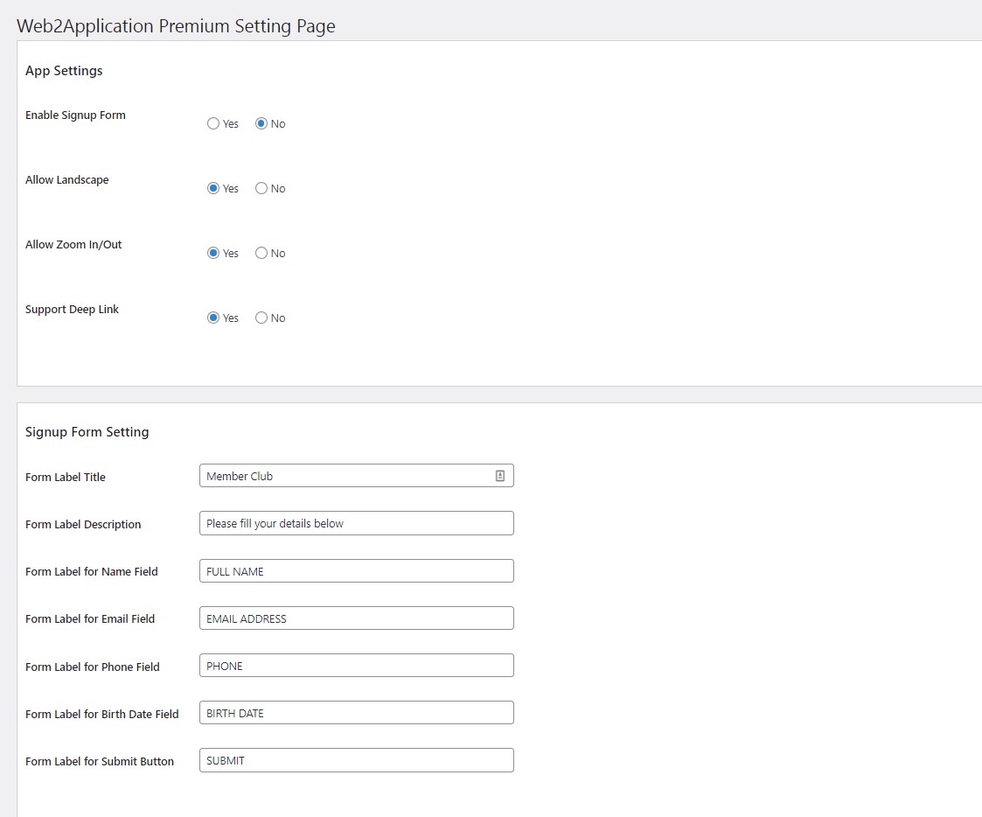Click the Web2Application Premium Setting Page title

(x=176, y=26)
